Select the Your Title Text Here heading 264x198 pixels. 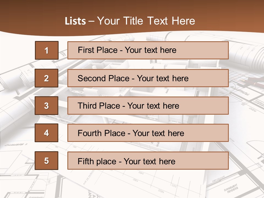pyautogui.click(x=146, y=21)
